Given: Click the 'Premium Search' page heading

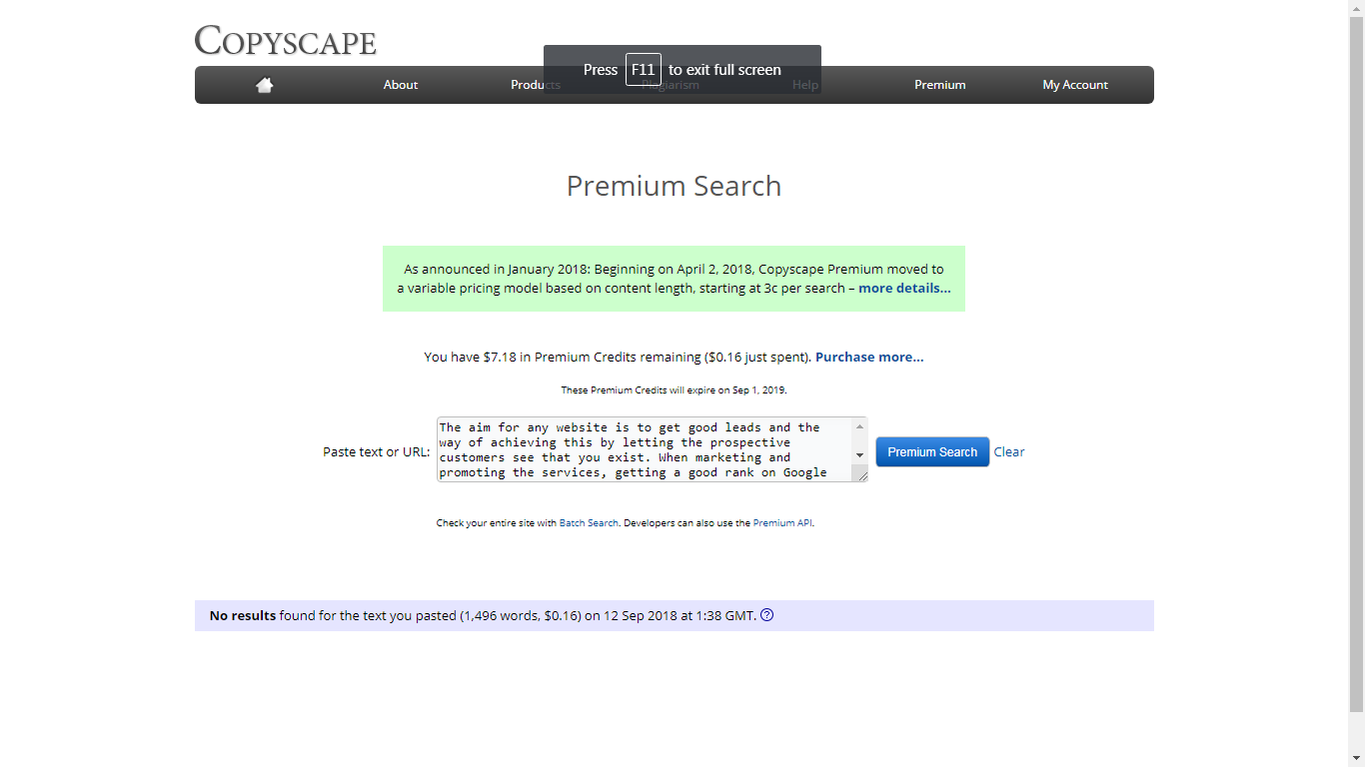Looking at the screenshot, I should point(674,186).
